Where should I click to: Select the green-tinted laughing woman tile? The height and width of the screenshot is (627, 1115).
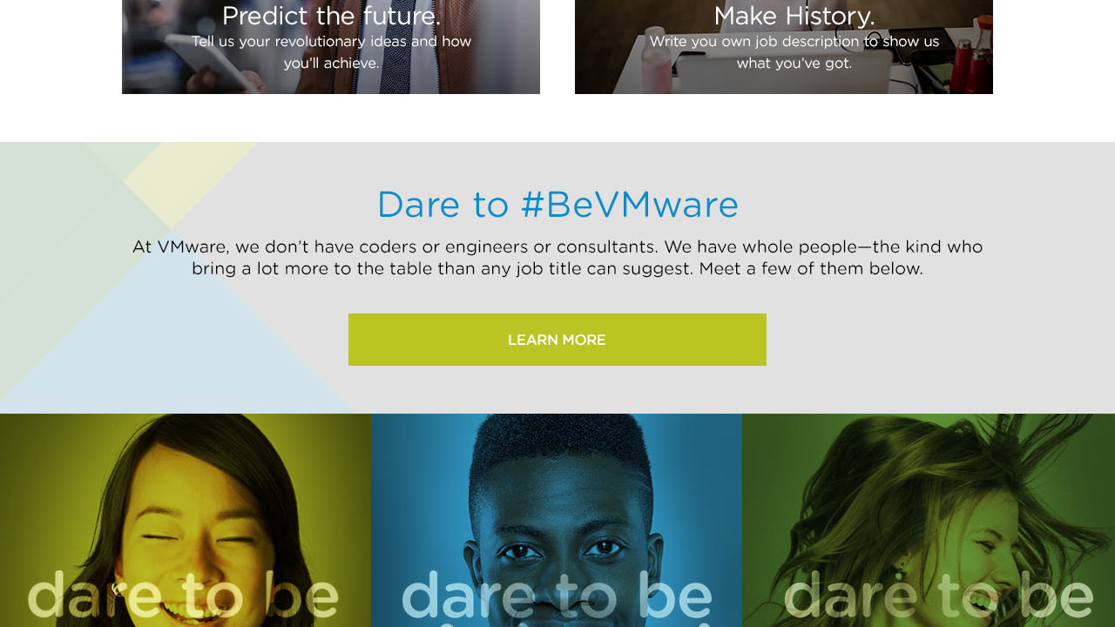tap(929, 520)
